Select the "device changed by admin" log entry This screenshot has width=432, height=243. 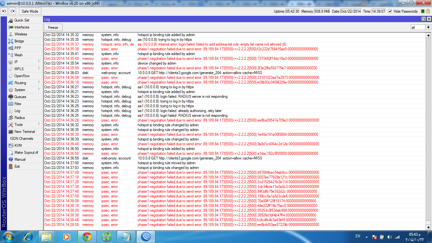coord(235,63)
